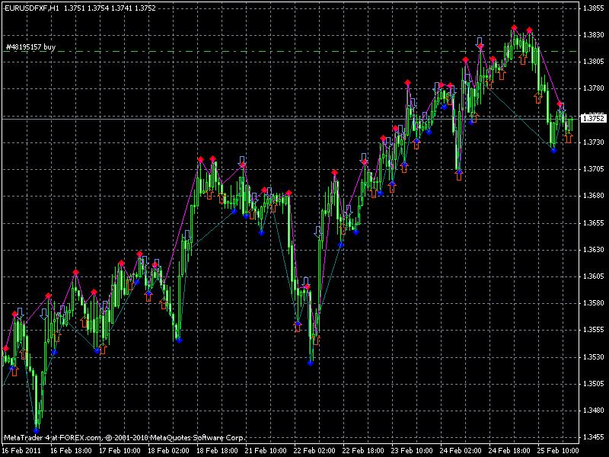Viewport: 609px width, 457px height.
Task: Click the '22 Feb 18:00' time label
Action: point(363,451)
